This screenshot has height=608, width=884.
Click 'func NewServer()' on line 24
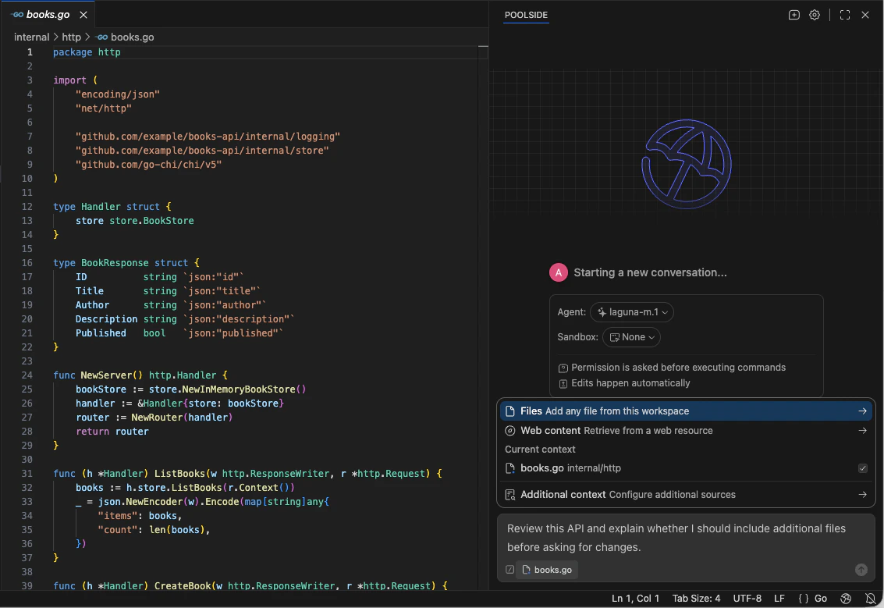(x=98, y=375)
